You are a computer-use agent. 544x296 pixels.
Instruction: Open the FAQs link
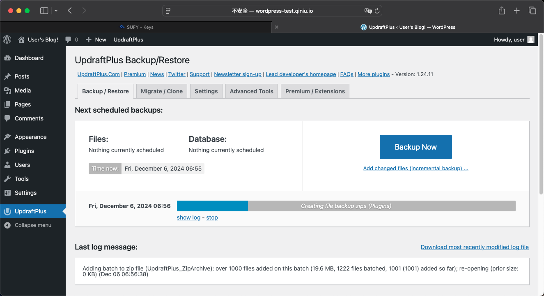coord(347,74)
